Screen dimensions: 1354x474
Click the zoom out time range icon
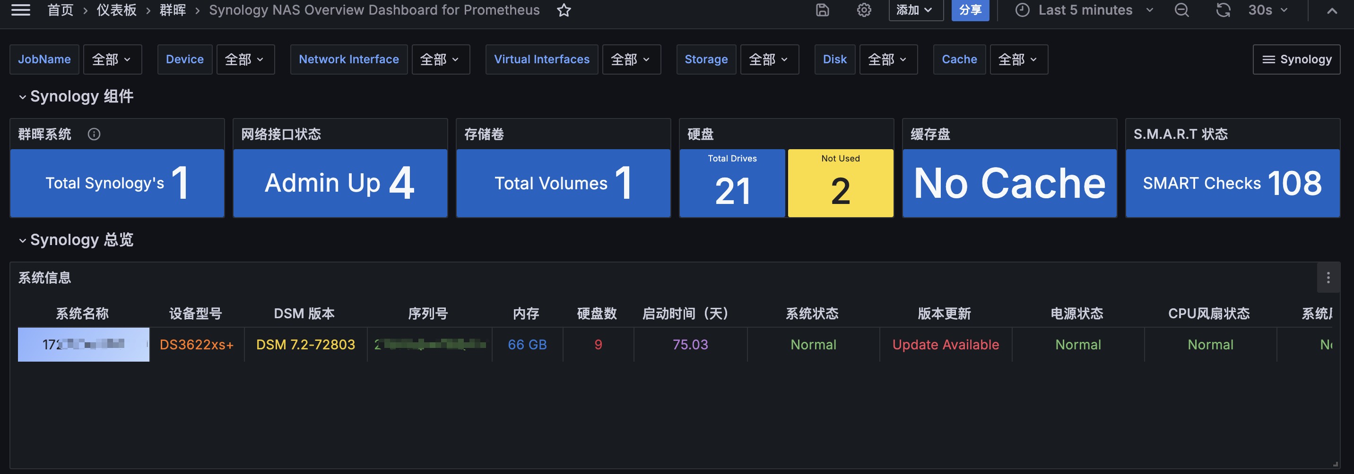(1181, 10)
